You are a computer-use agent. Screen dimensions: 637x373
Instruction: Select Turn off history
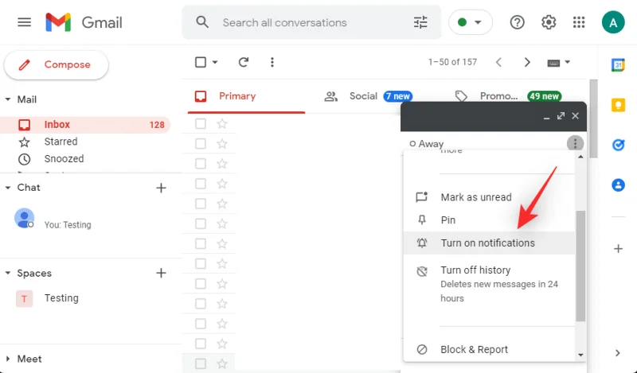click(x=489, y=284)
